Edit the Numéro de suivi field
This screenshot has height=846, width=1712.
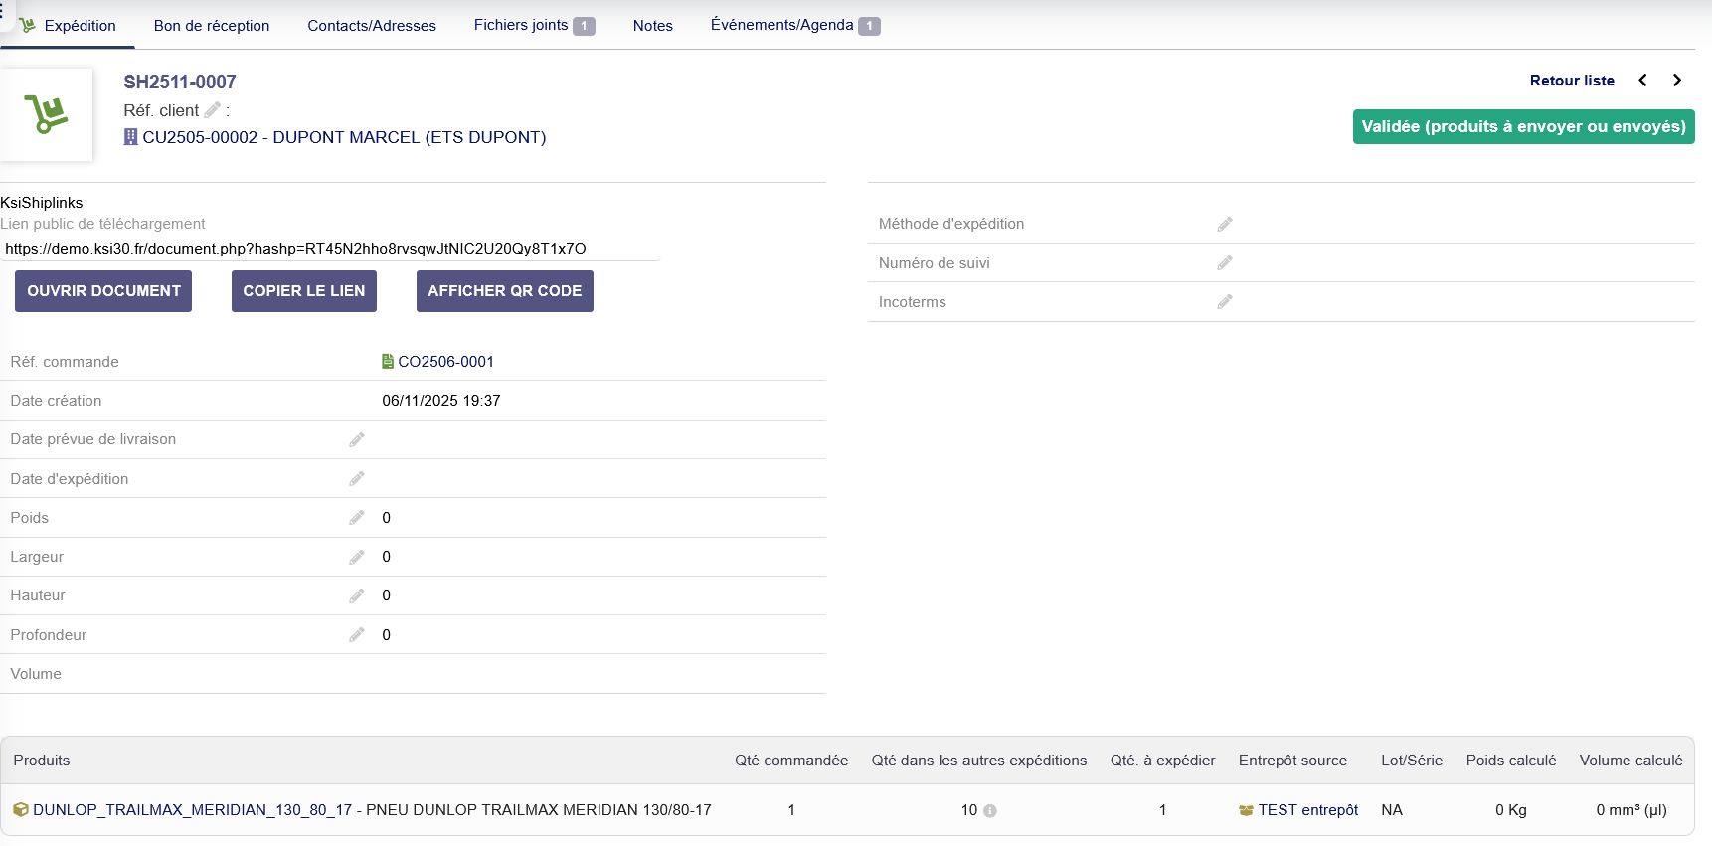point(1225,263)
